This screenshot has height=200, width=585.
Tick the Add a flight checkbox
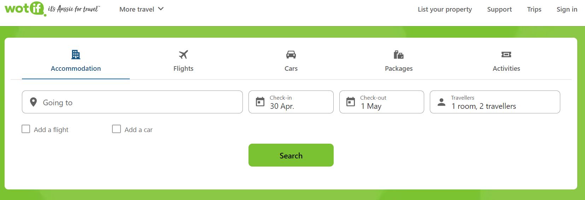[26, 129]
